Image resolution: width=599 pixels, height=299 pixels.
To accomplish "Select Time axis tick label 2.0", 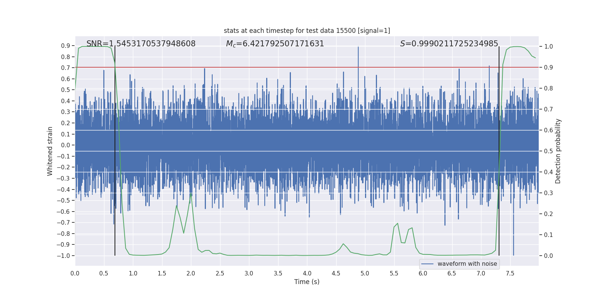I will tap(191, 273).
